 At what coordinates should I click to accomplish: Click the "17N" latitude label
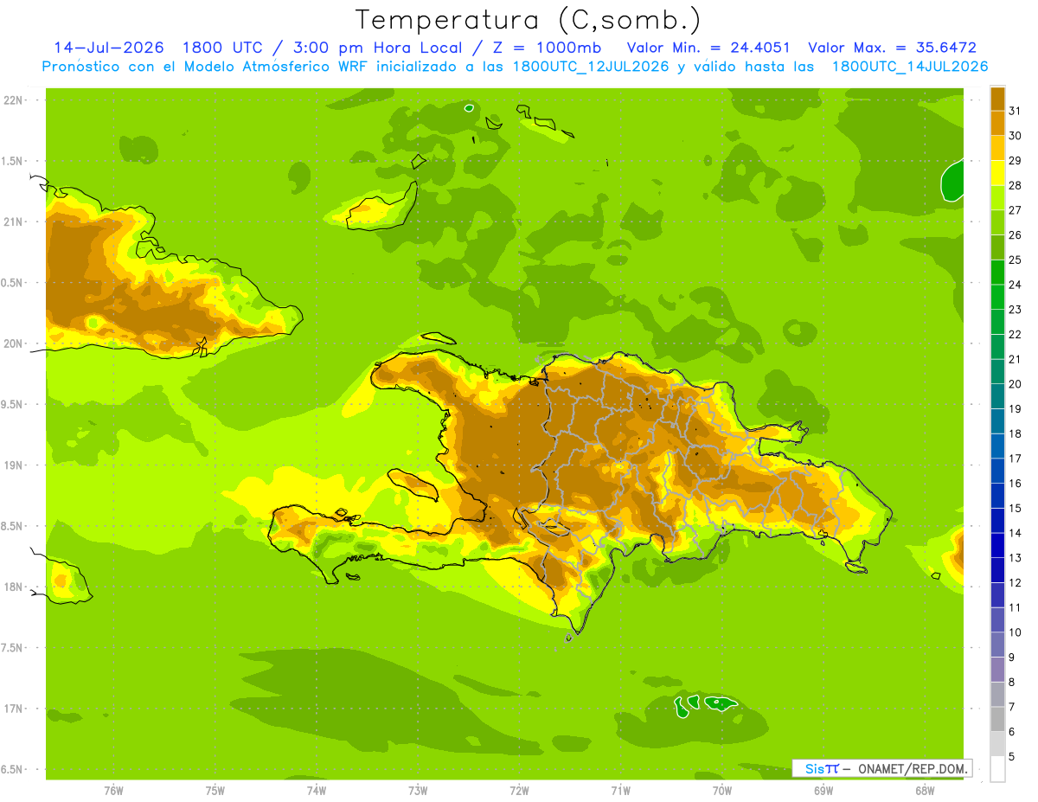click(x=12, y=709)
